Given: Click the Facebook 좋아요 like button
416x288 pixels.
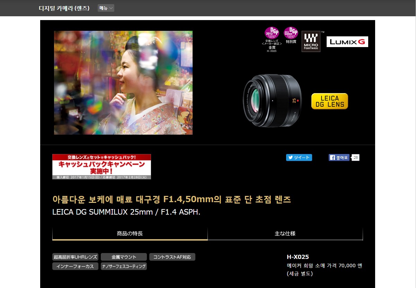Looking at the screenshot, I should pos(339,157).
